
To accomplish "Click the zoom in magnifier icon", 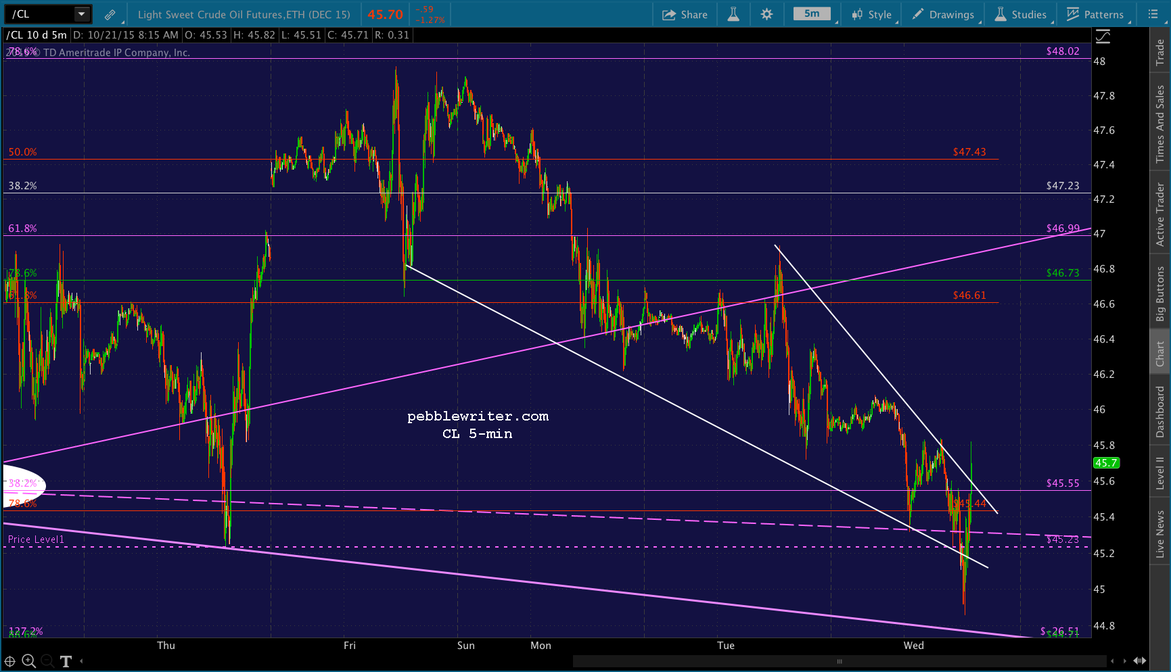I will (28, 661).
